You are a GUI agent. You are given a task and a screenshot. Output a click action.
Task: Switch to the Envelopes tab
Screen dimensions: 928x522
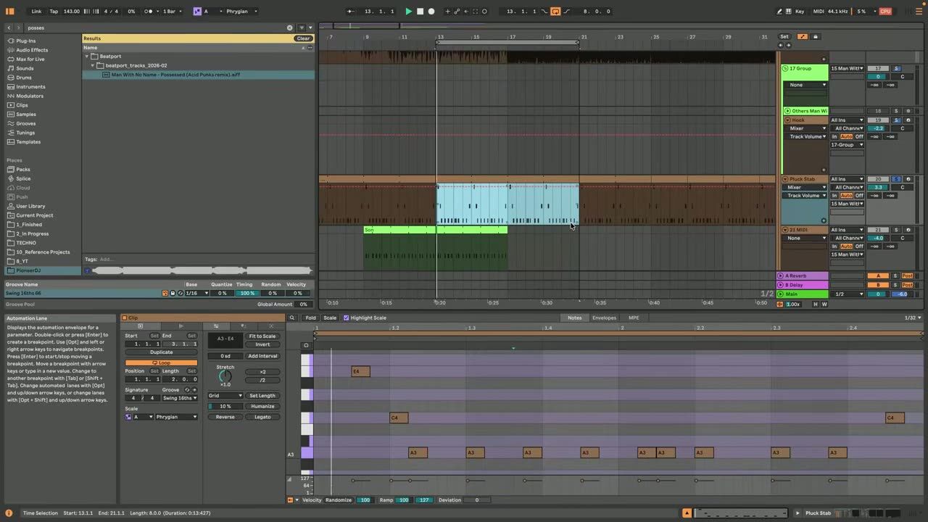(x=604, y=318)
